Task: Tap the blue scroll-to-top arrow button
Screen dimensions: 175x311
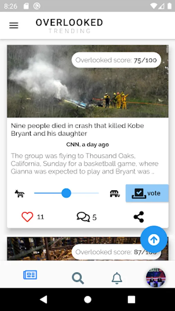Action: click(x=154, y=239)
